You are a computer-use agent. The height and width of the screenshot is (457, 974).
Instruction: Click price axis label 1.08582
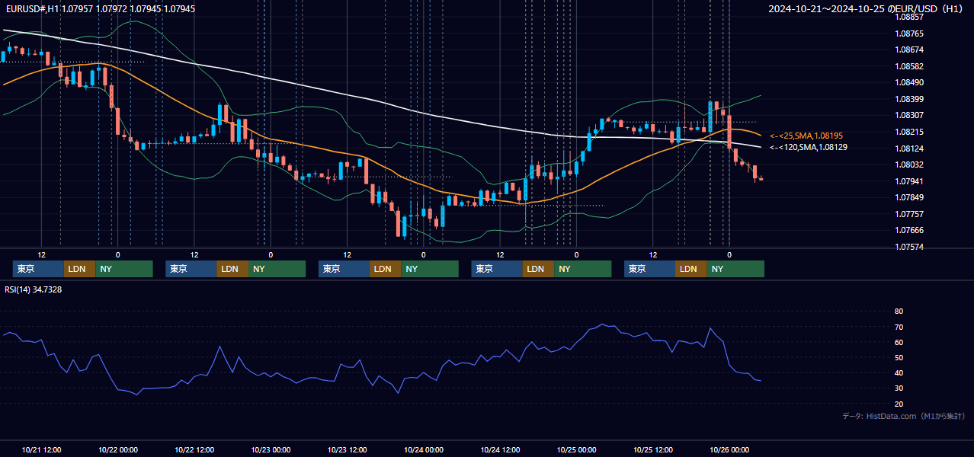pyautogui.click(x=909, y=66)
